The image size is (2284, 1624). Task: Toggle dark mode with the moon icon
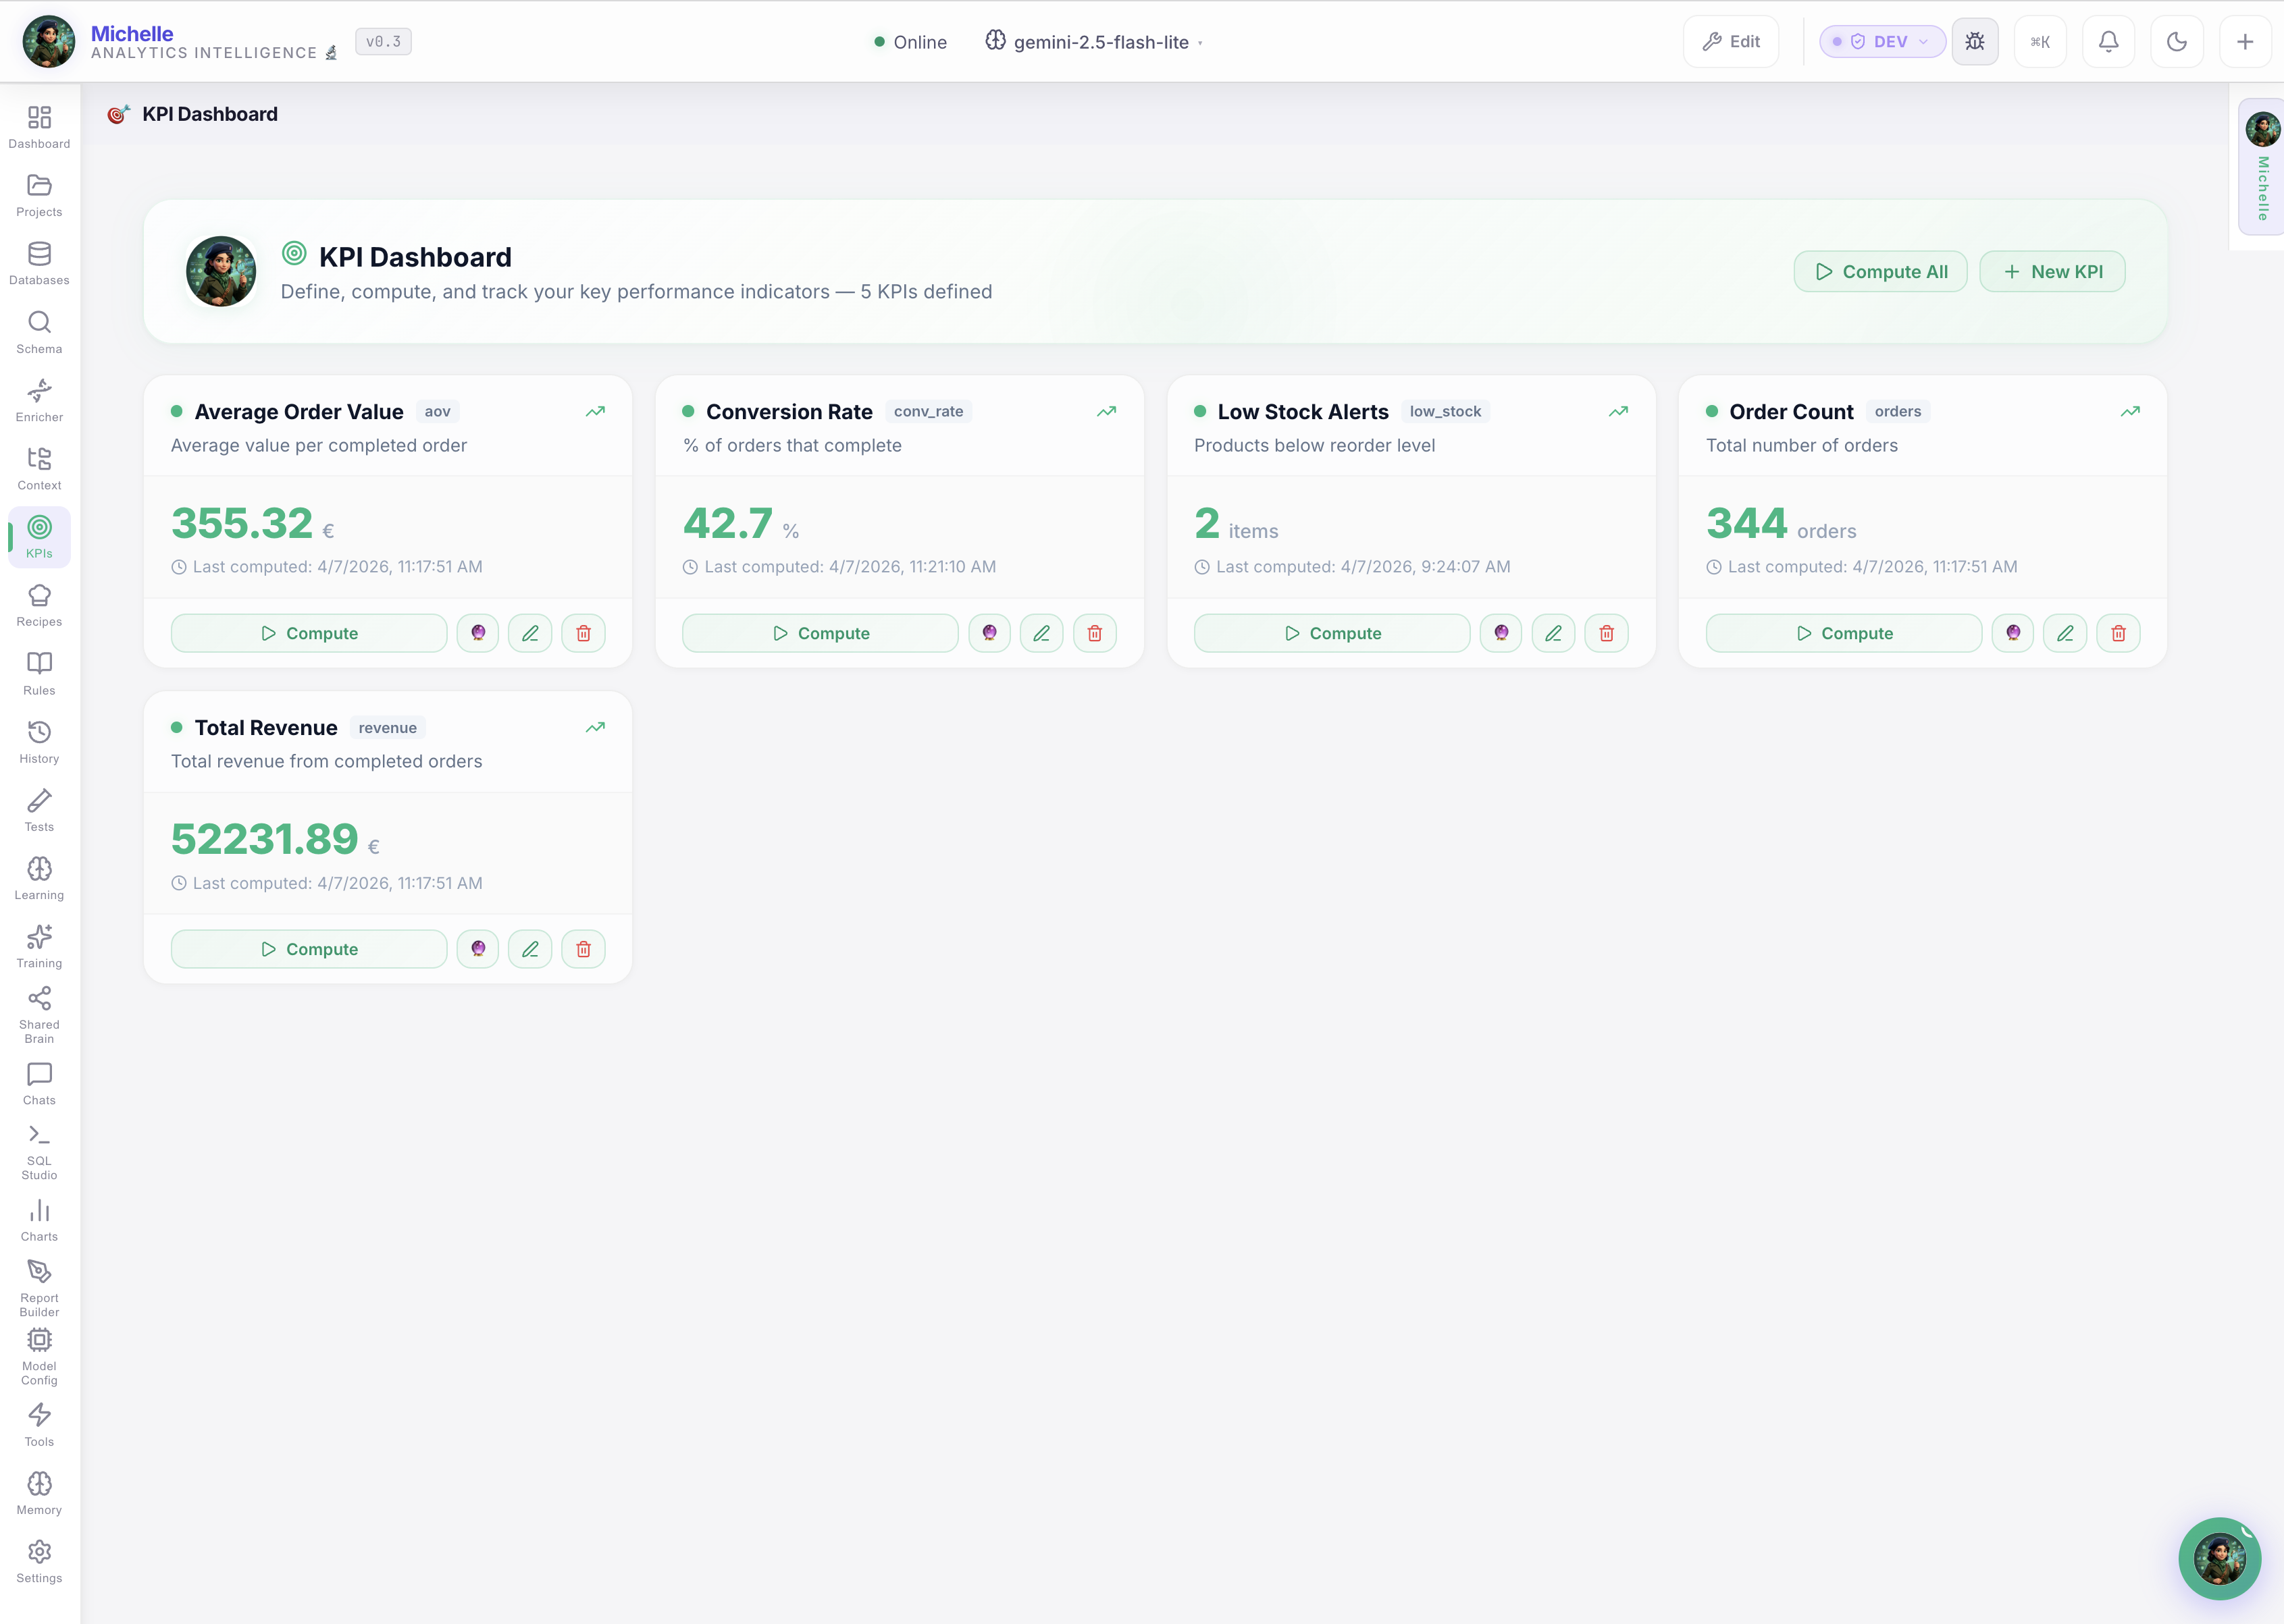pos(2177,41)
